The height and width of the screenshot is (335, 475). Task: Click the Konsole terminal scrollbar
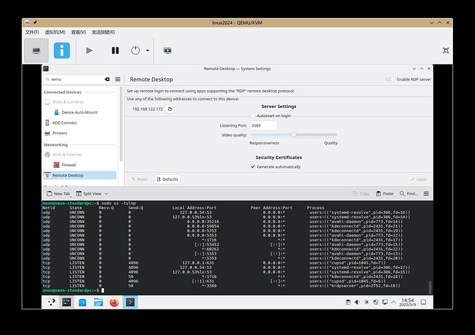(430, 287)
